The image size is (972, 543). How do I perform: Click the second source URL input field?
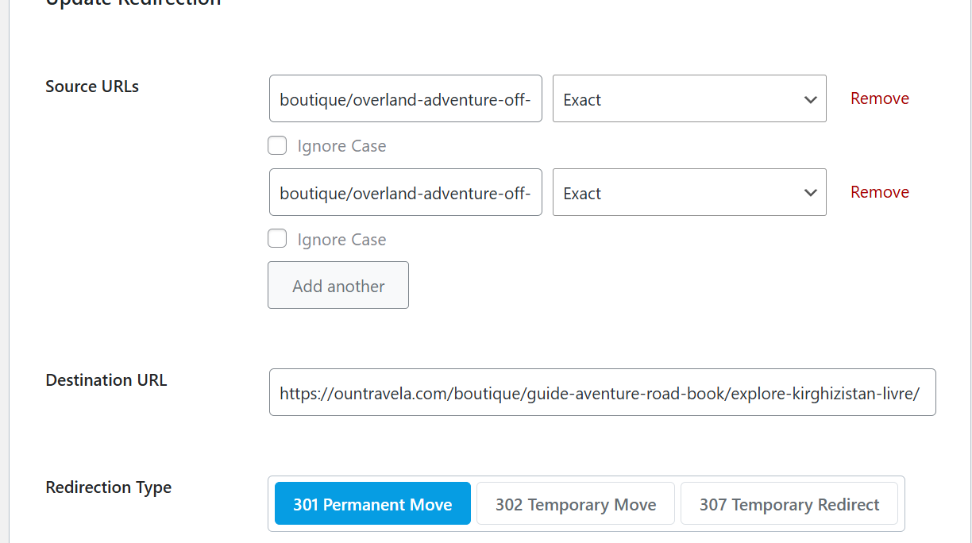coord(405,193)
